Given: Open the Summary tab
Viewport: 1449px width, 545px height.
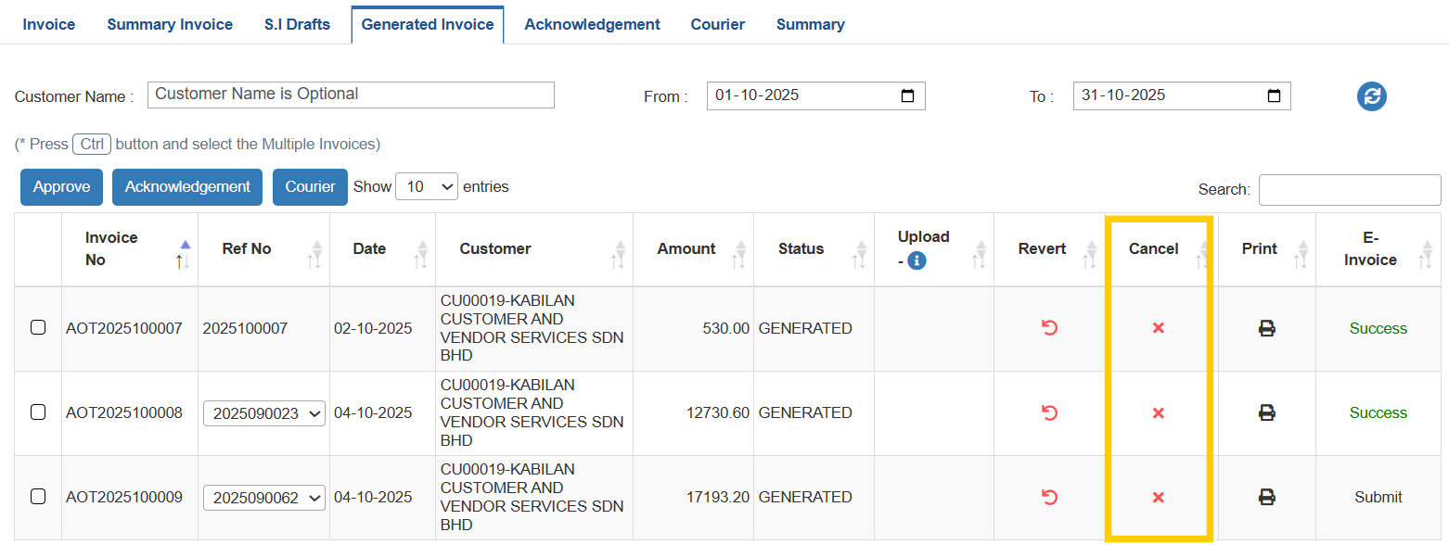Looking at the screenshot, I should pyautogui.click(x=811, y=24).
